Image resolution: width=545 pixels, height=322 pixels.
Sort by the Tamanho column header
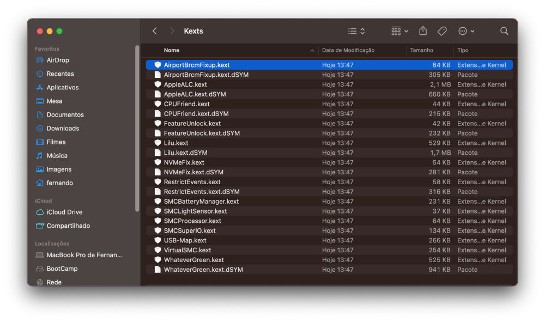click(421, 50)
